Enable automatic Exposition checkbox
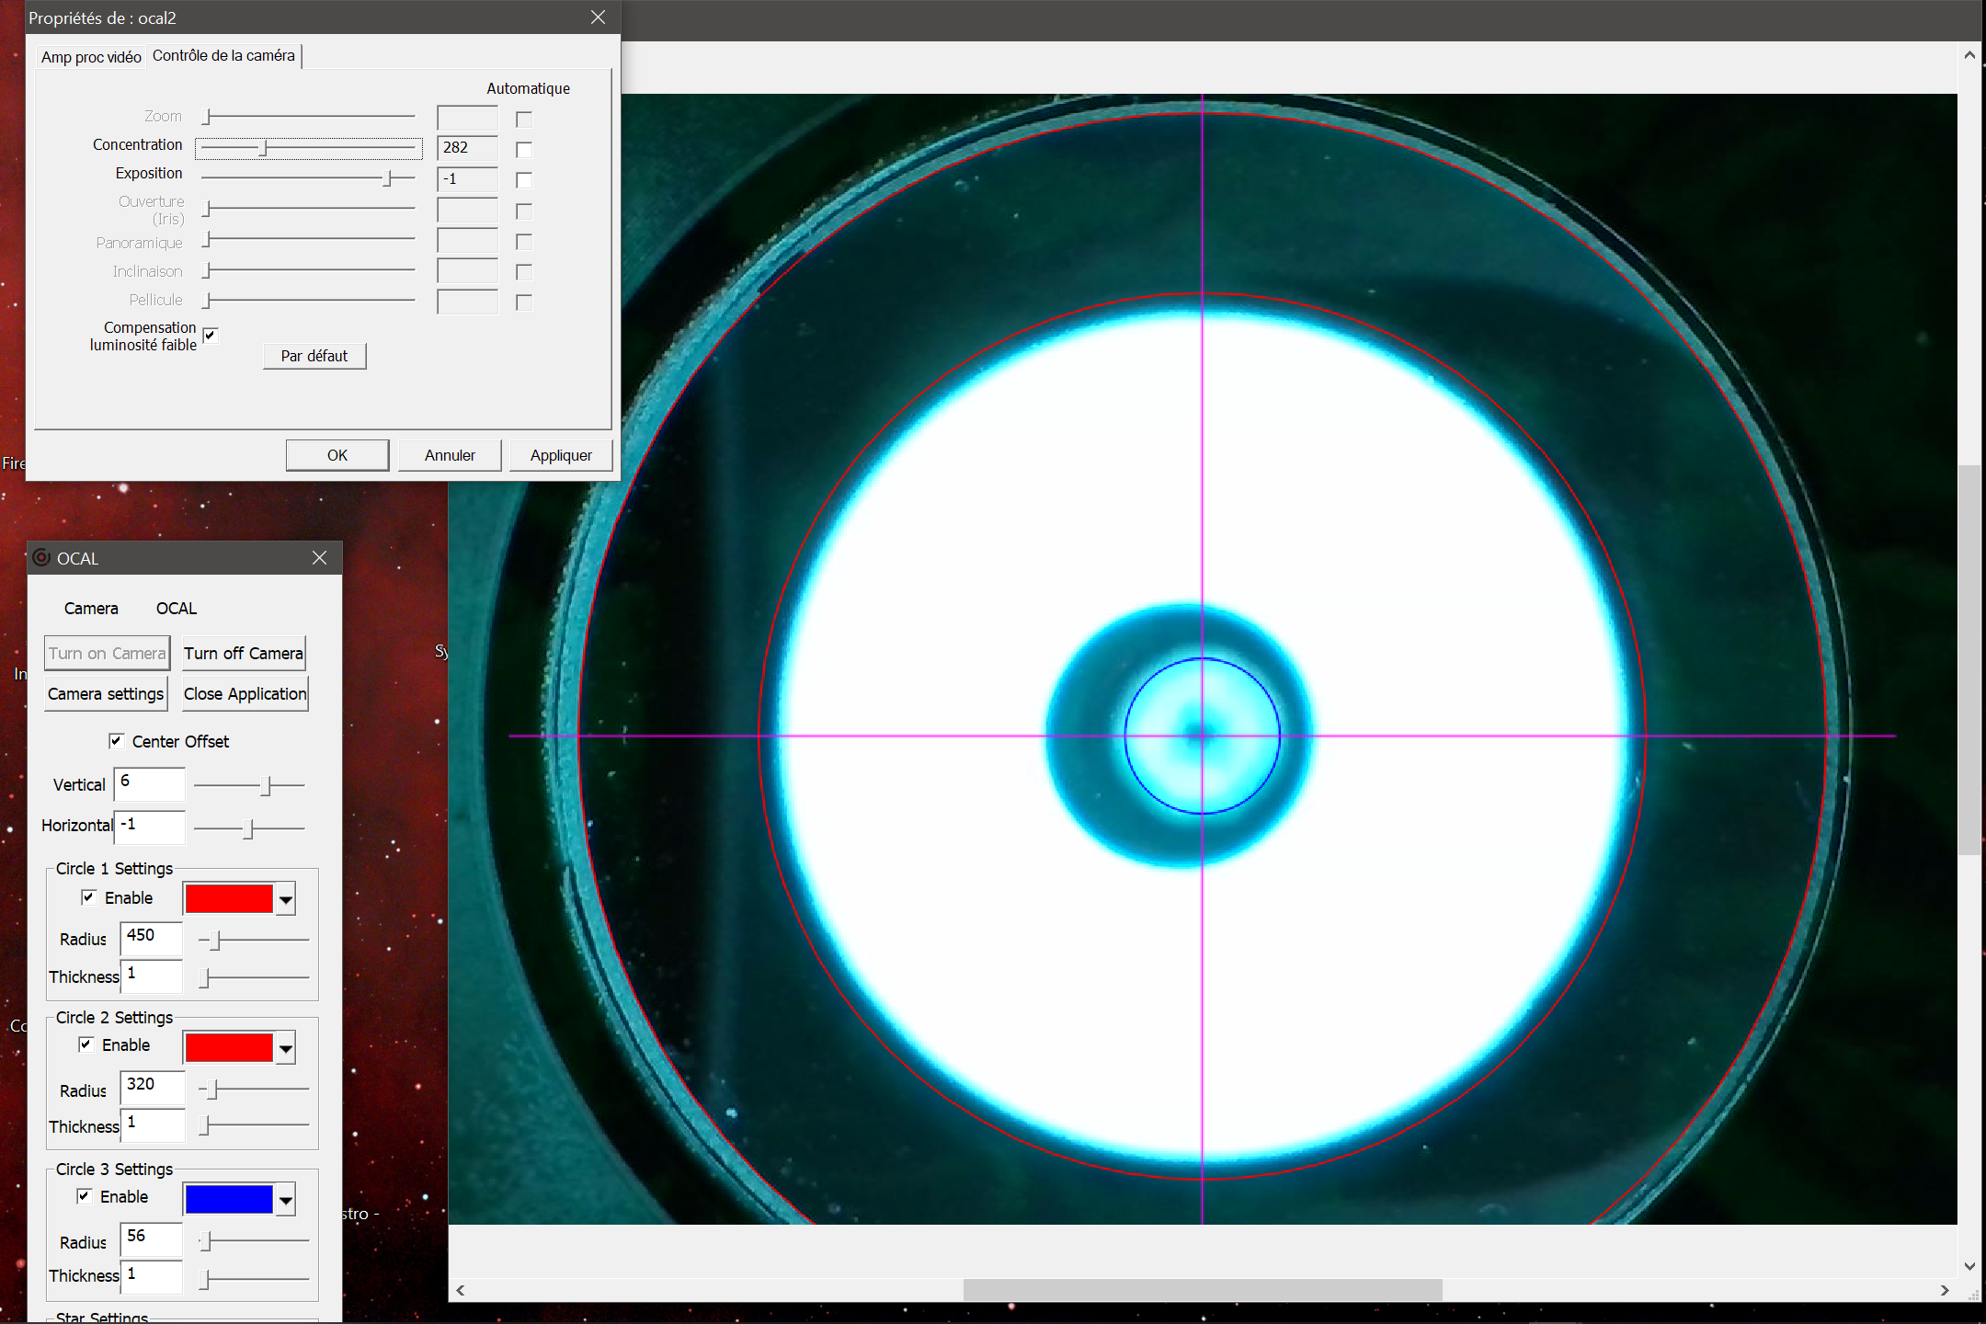 click(x=524, y=180)
